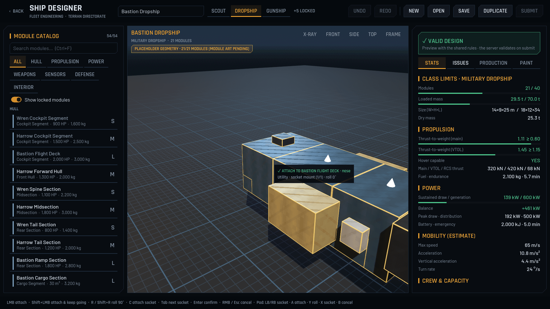Select the Dropship class tab
The width and height of the screenshot is (550, 309).
coord(246,11)
